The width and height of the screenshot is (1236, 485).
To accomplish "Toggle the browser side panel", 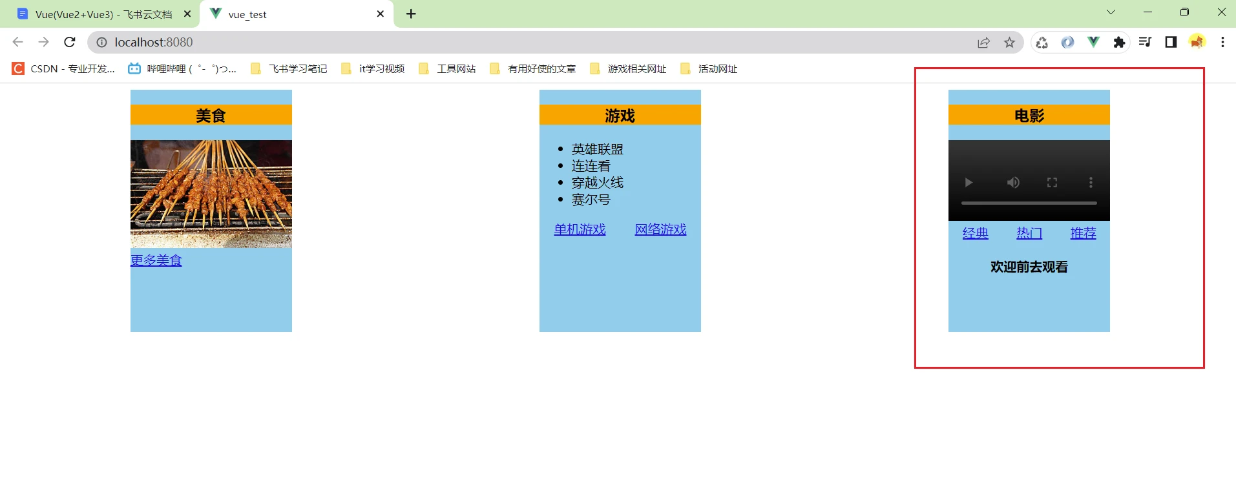I will (1171, 43).
